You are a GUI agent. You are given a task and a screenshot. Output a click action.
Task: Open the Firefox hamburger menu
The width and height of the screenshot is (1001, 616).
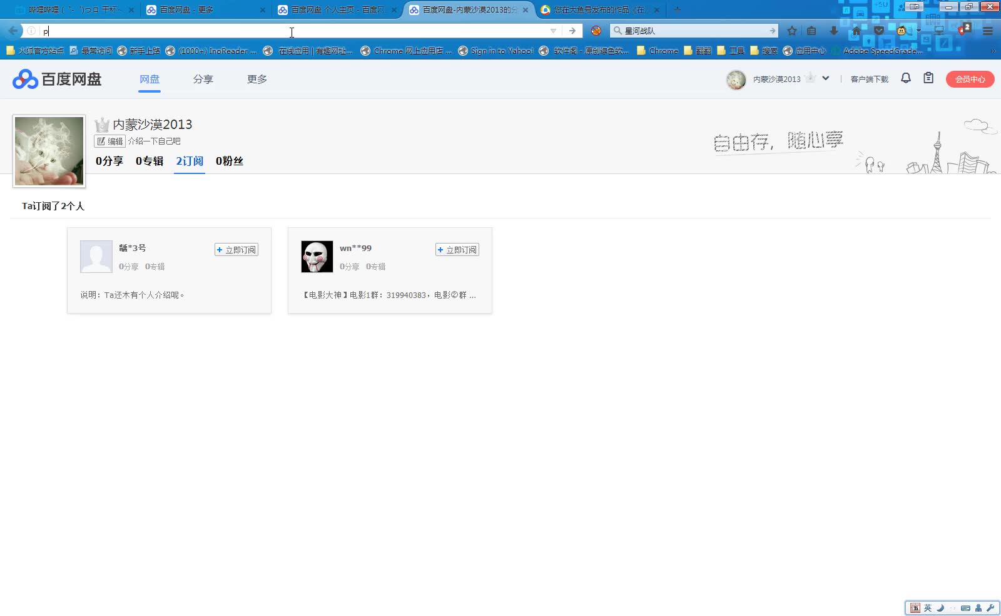(x=988, y=31)
